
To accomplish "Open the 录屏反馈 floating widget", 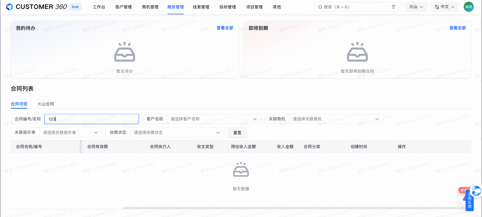I will click(469, 200).
